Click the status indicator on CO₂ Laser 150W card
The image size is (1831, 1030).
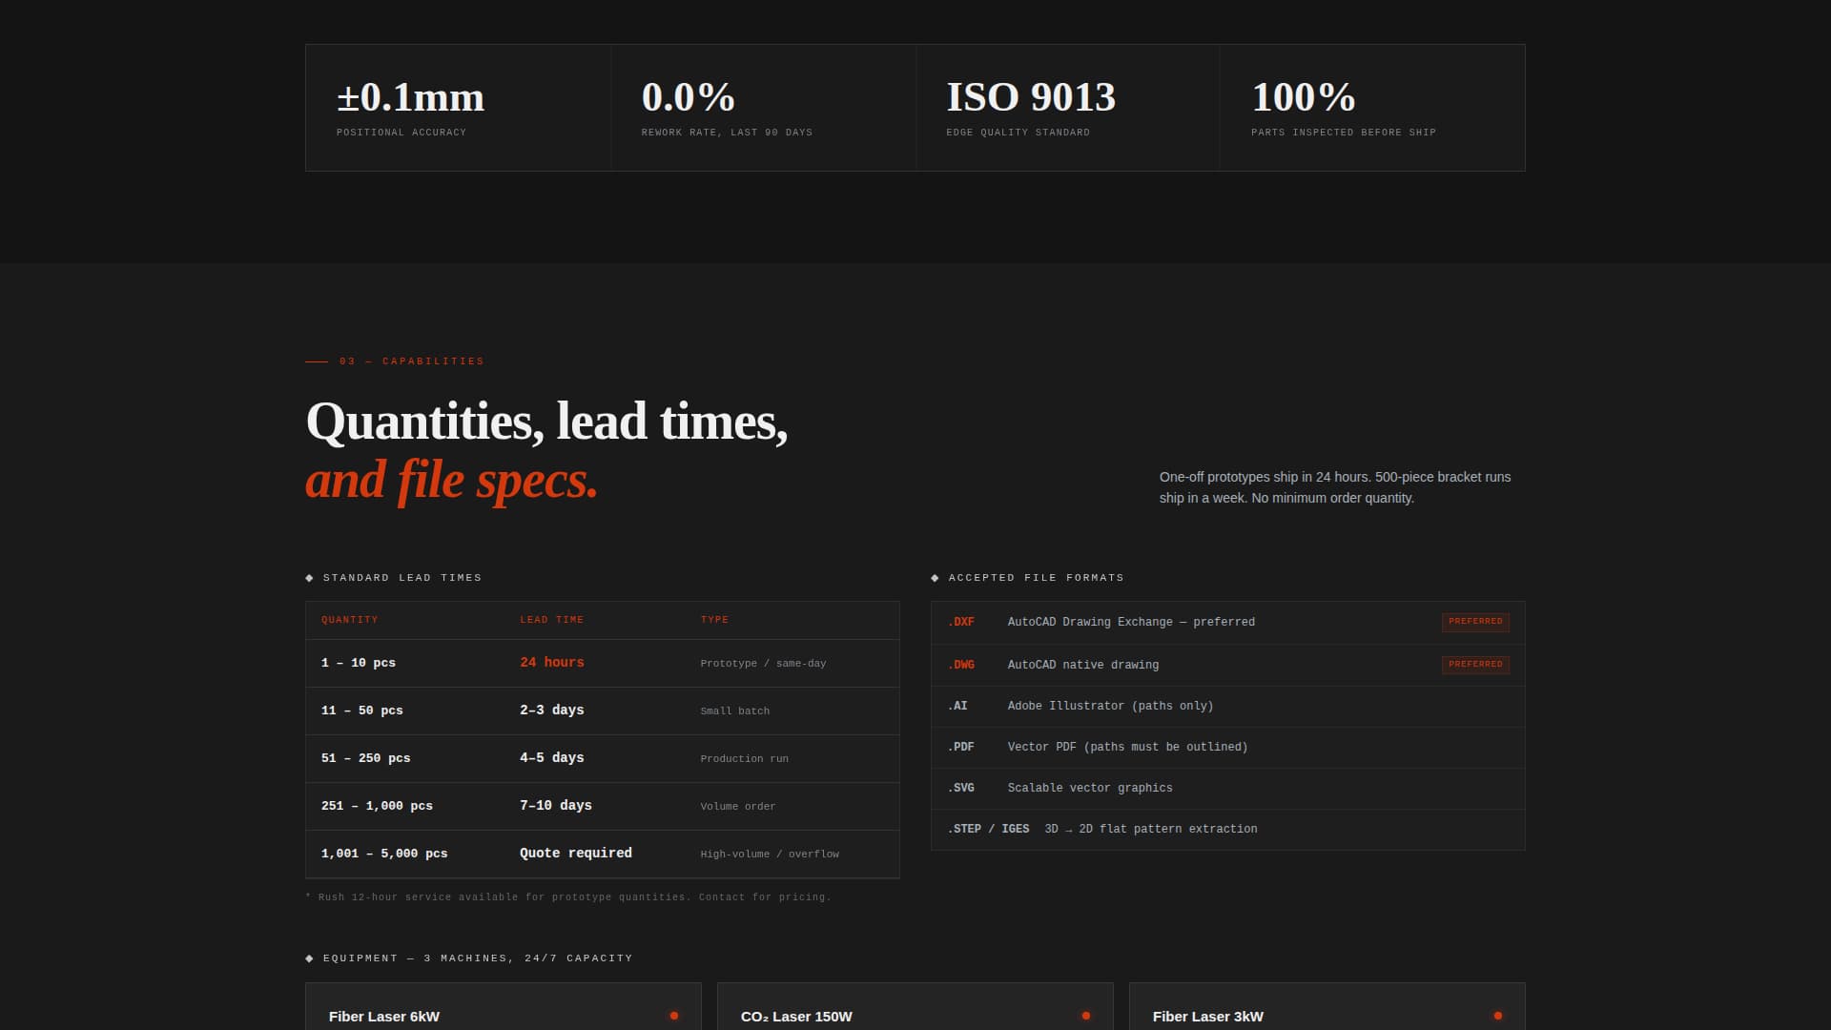tap(1086, 1015)
